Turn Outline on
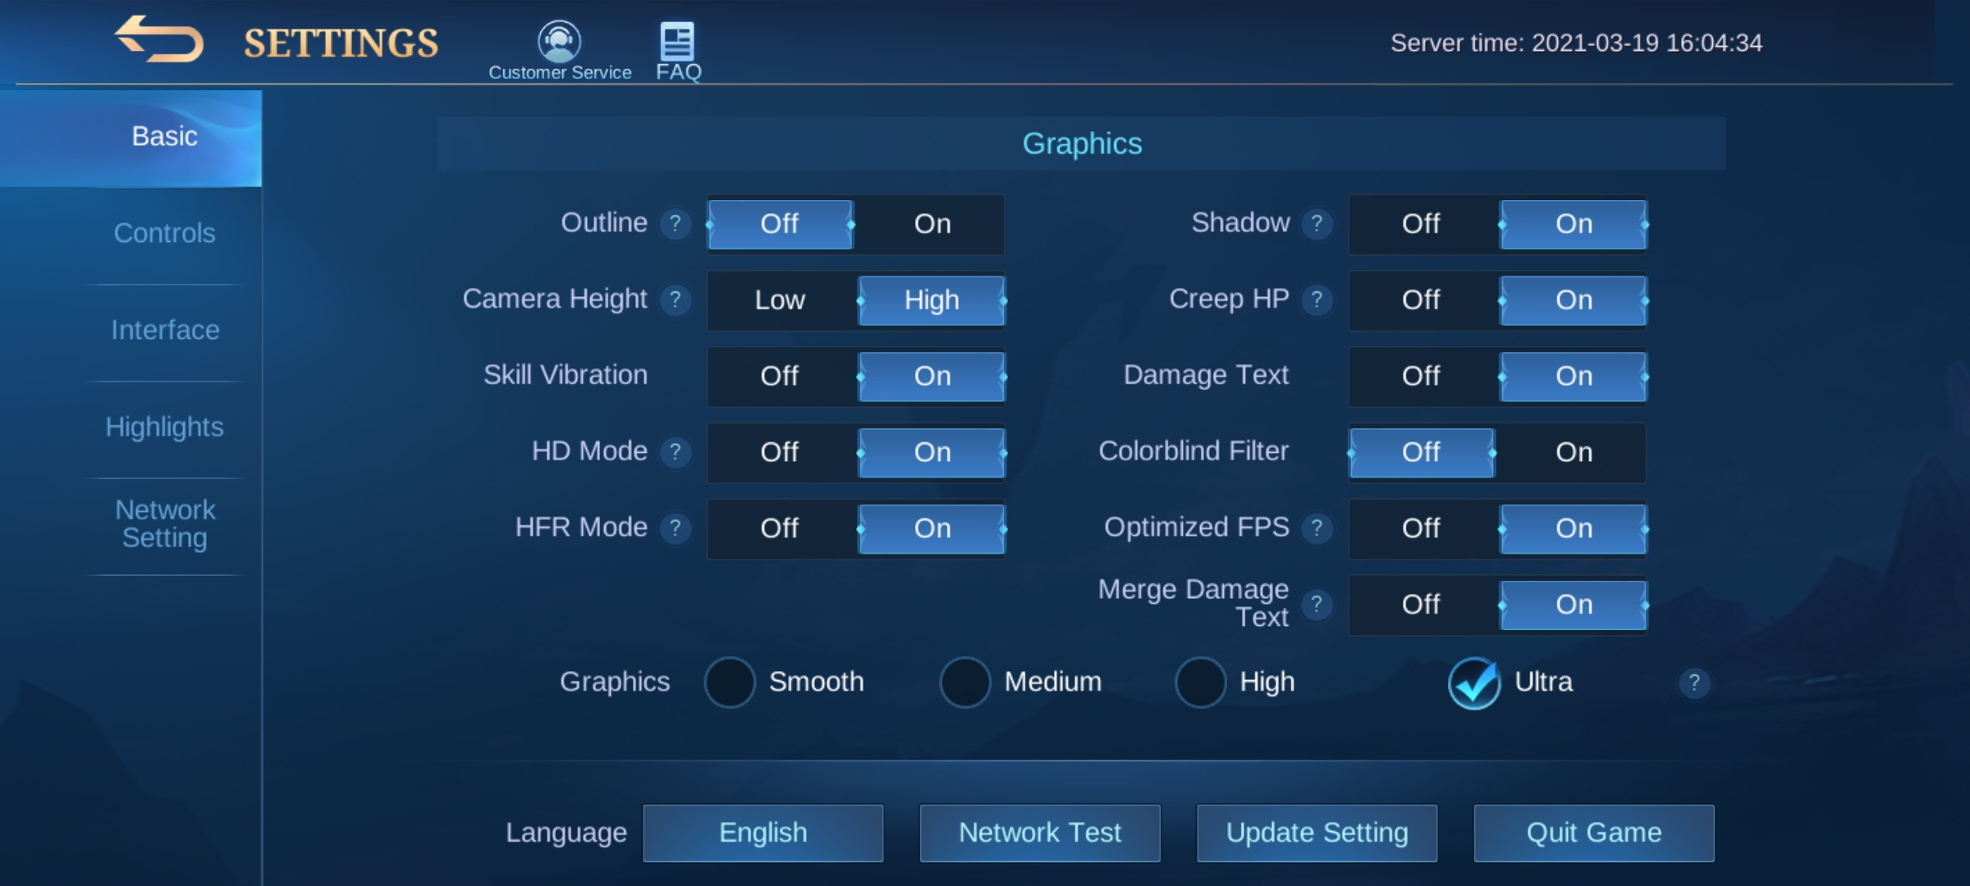The height and width of the screenshot is (886, 1970). pos(932,224)
